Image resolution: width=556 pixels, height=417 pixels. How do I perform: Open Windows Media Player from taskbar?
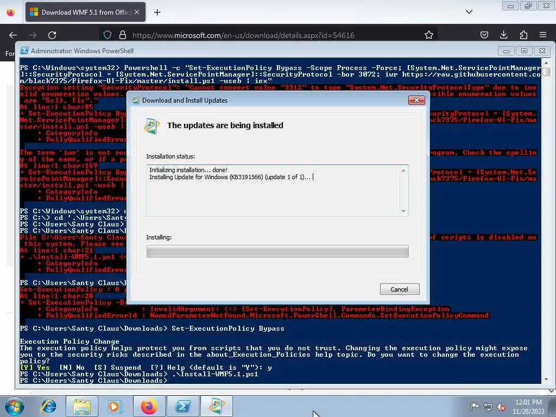point(115,406)
